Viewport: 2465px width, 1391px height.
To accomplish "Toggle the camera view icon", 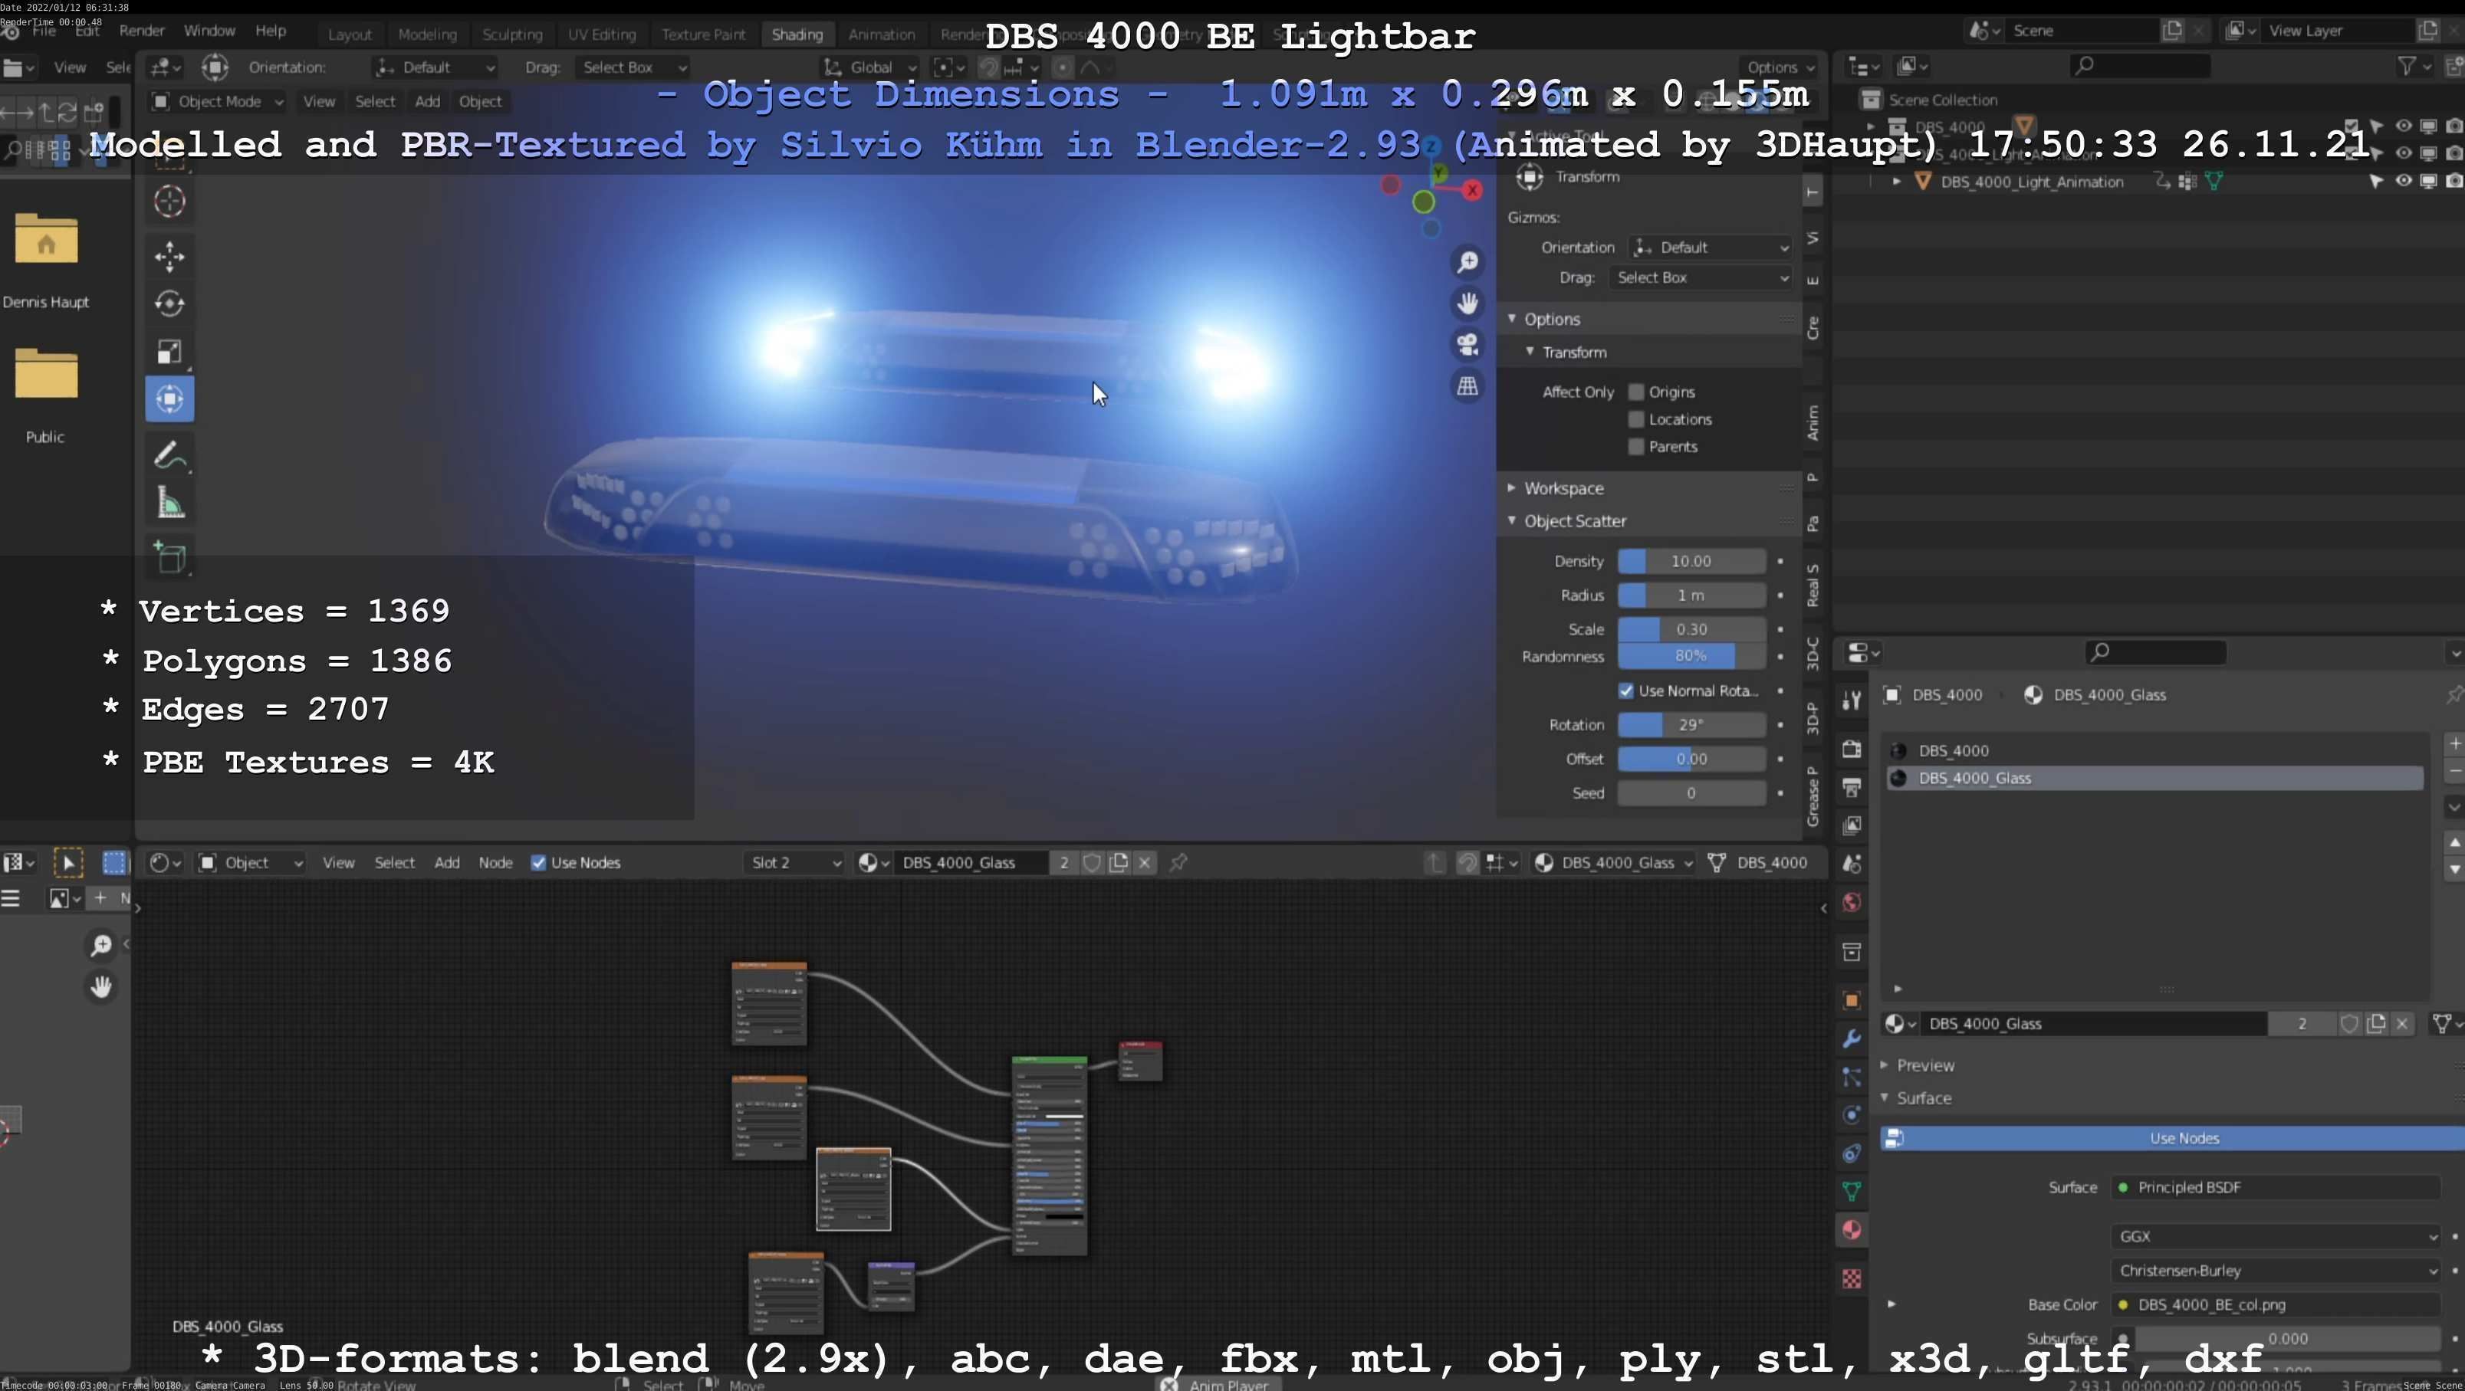I will (1468, 344).
